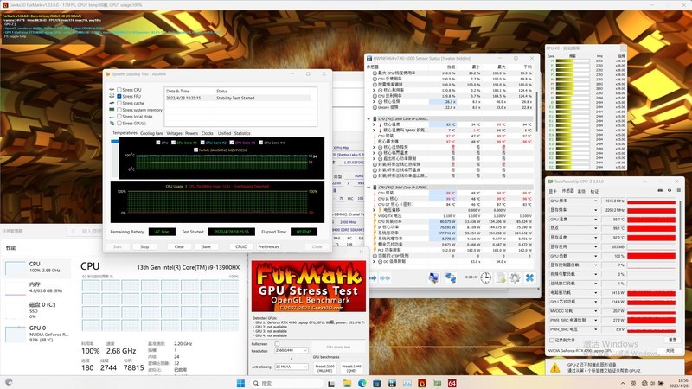
Task: Open GPU频率 sensor dropdown in GPU-Z
Action: 595,201
